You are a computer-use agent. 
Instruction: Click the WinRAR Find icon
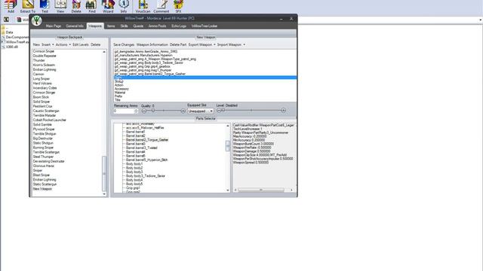click(92, 5)
